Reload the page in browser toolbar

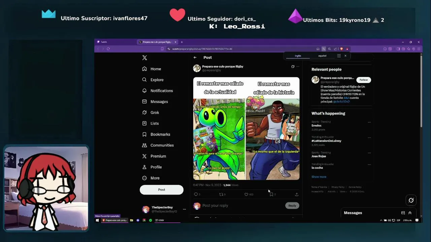(108, 49)
